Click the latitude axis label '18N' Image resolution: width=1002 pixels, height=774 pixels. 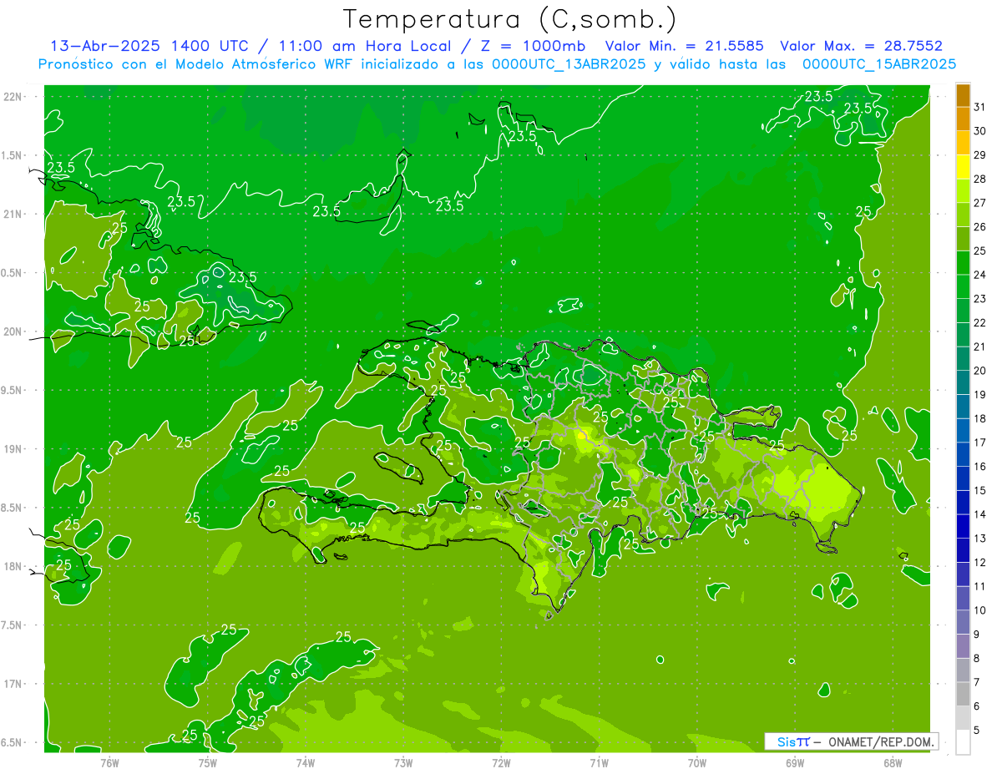coord(14,566)
